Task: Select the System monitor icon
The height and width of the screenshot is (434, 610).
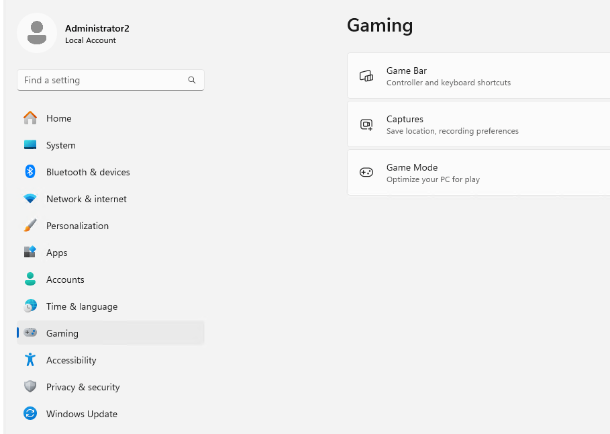Action: point(30,145)
